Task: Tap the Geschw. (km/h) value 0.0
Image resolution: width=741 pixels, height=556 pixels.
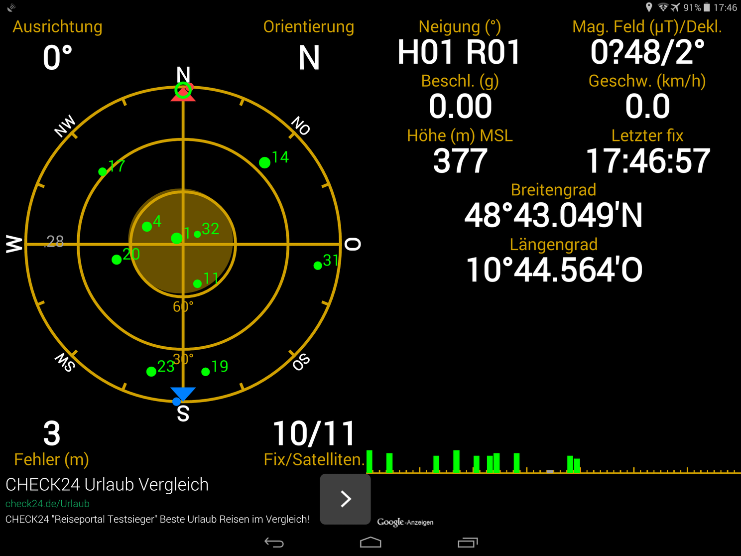Action: pyautogui.click(x=647, y=107)
